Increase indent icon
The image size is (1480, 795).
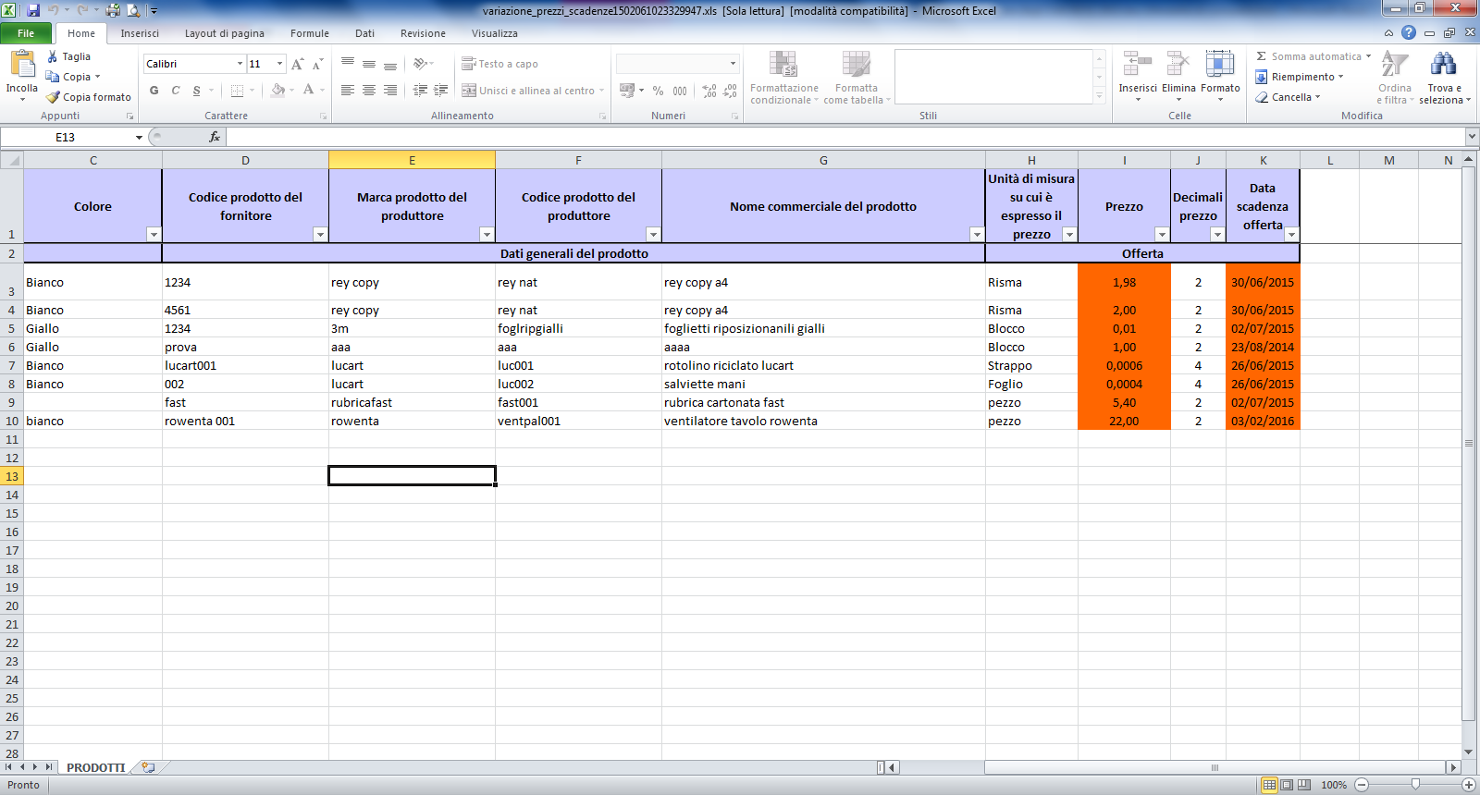click(x=441, y=91)
